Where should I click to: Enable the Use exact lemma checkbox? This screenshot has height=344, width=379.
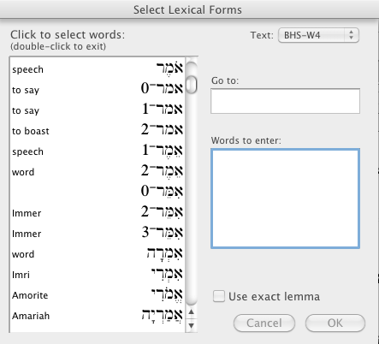219,296
